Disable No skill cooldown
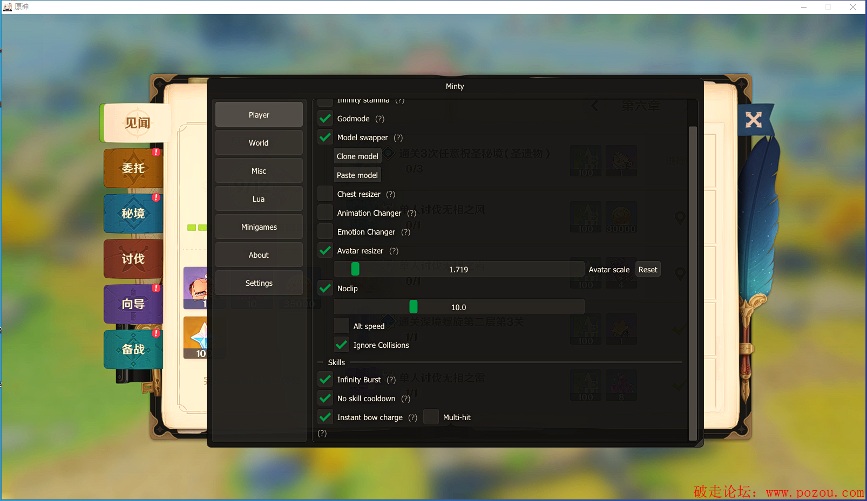Viewport: 867px width, 501px height. [x=326, y=399]
